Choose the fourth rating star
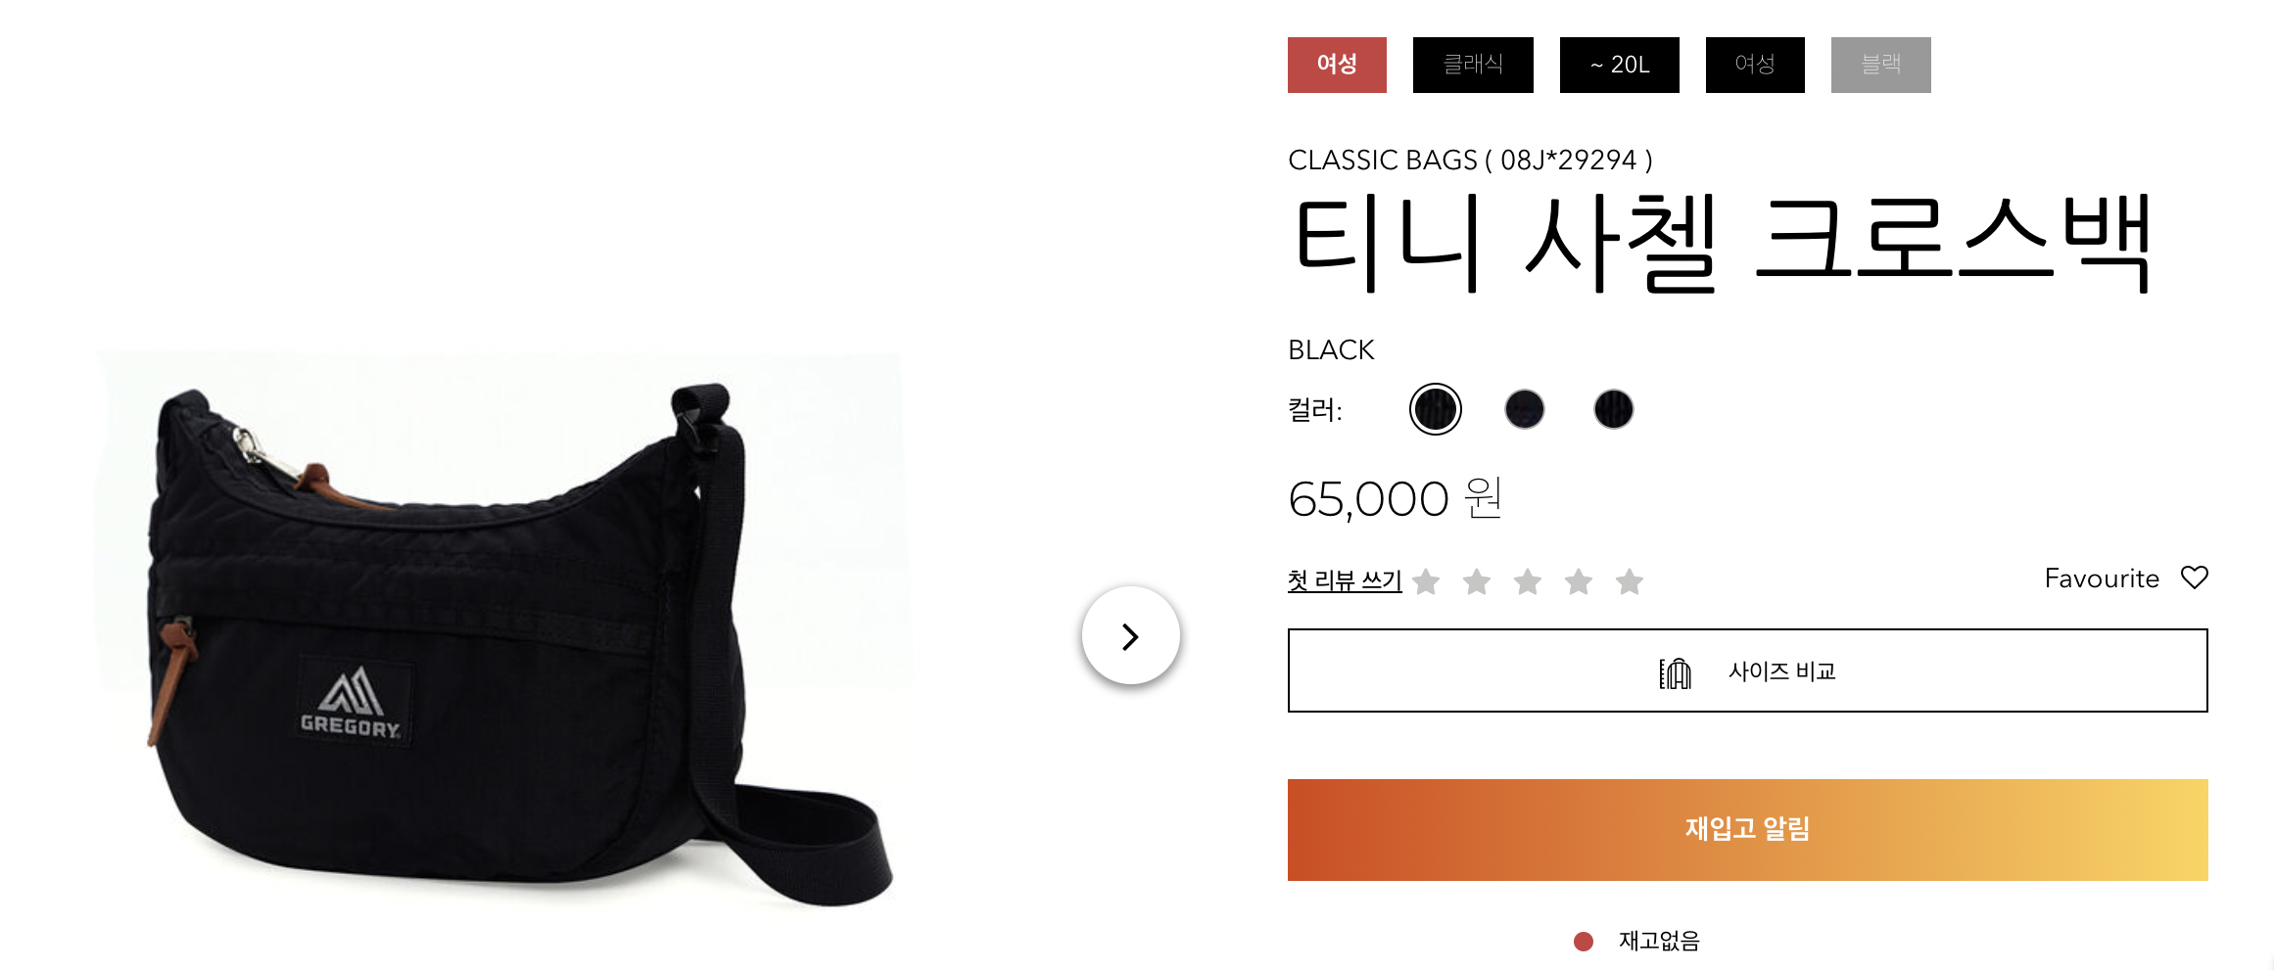This screenshot has width=2274, height=970. pos(1579,581)
